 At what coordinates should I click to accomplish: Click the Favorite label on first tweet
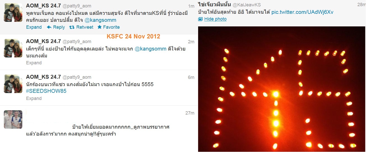[111, 27]
